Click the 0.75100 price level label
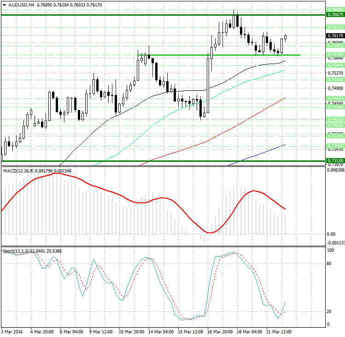The width and height of the screenshot is (345, 337). [x=335, y=79]
